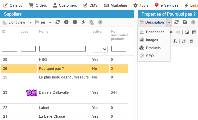This screenshot has height=120, width=198.
Task: Open the active filter dropdown
Action: (100, 49)
